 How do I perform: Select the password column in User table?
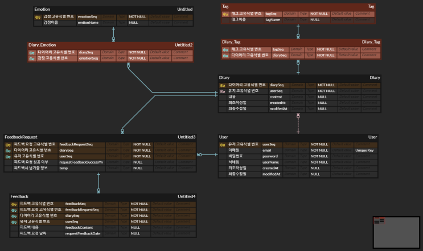pos(270,156)
